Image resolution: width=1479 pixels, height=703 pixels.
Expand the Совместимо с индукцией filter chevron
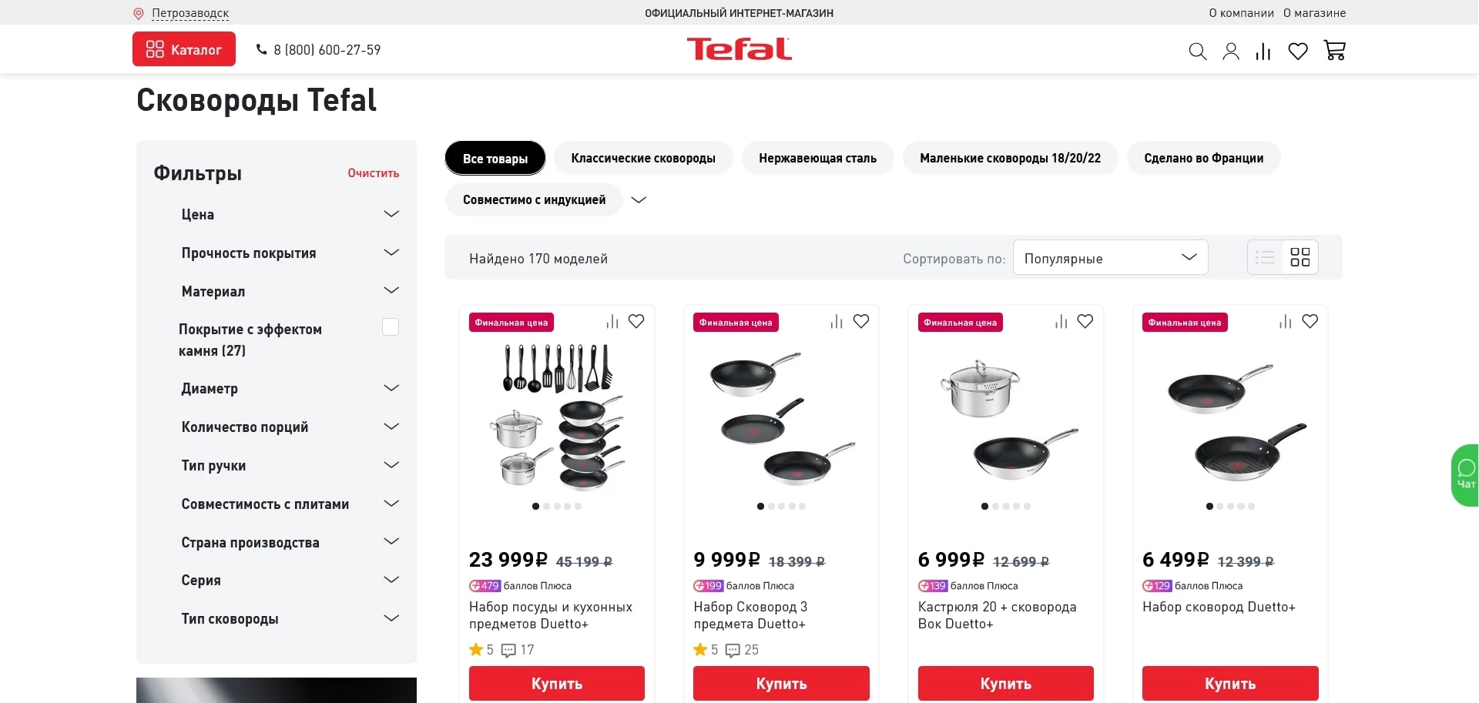click(639, 199)
